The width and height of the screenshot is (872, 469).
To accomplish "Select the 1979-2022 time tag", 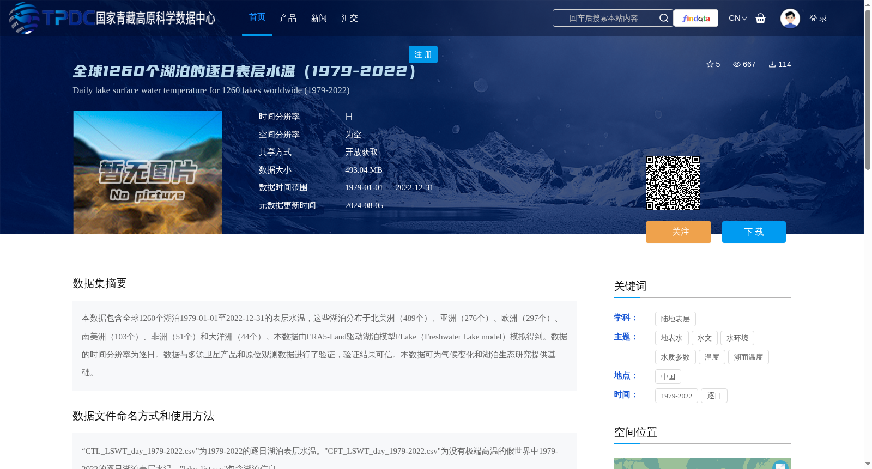I will coord(676,396).
